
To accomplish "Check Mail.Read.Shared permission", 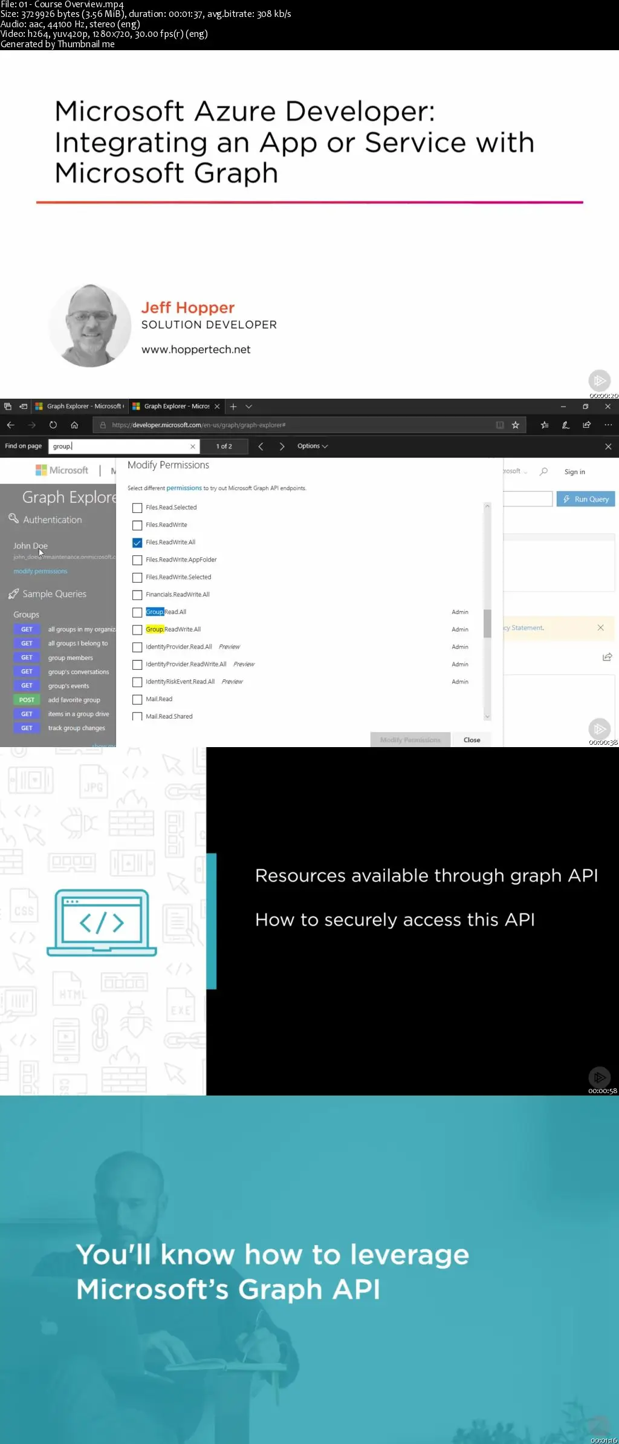I will [137, 717].
